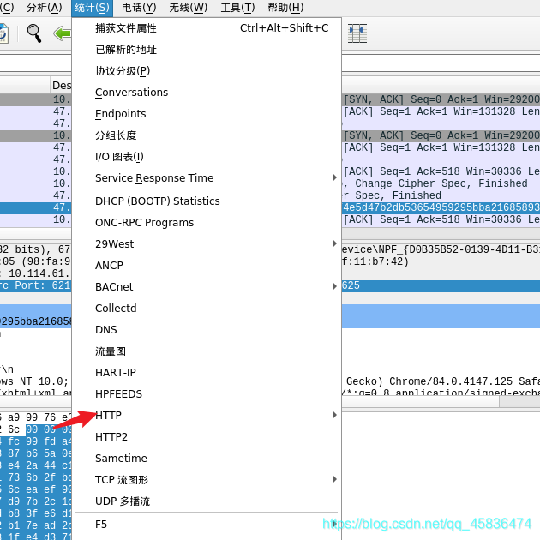Click packet details horizontal scrollbar
The image size is (540, 540).
(420, 401)
